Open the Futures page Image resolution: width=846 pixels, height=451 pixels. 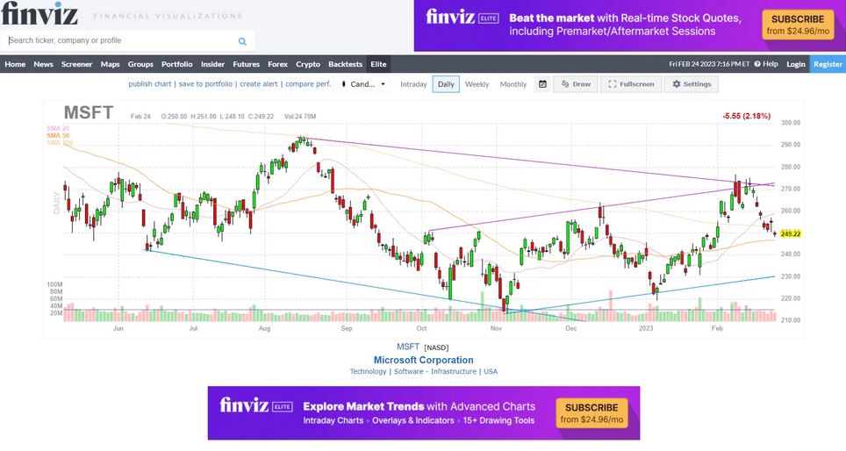(246, 64)
